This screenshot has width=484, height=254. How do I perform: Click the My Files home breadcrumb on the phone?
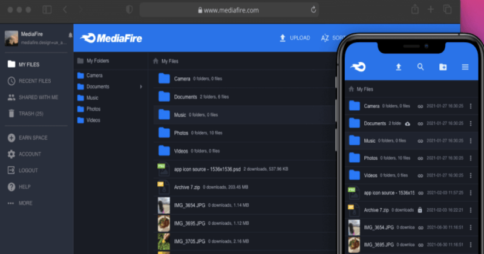tap(361, 89)
